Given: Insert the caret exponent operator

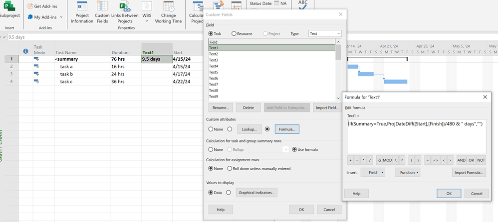Looking at the screenshot, I should [402, 160].
